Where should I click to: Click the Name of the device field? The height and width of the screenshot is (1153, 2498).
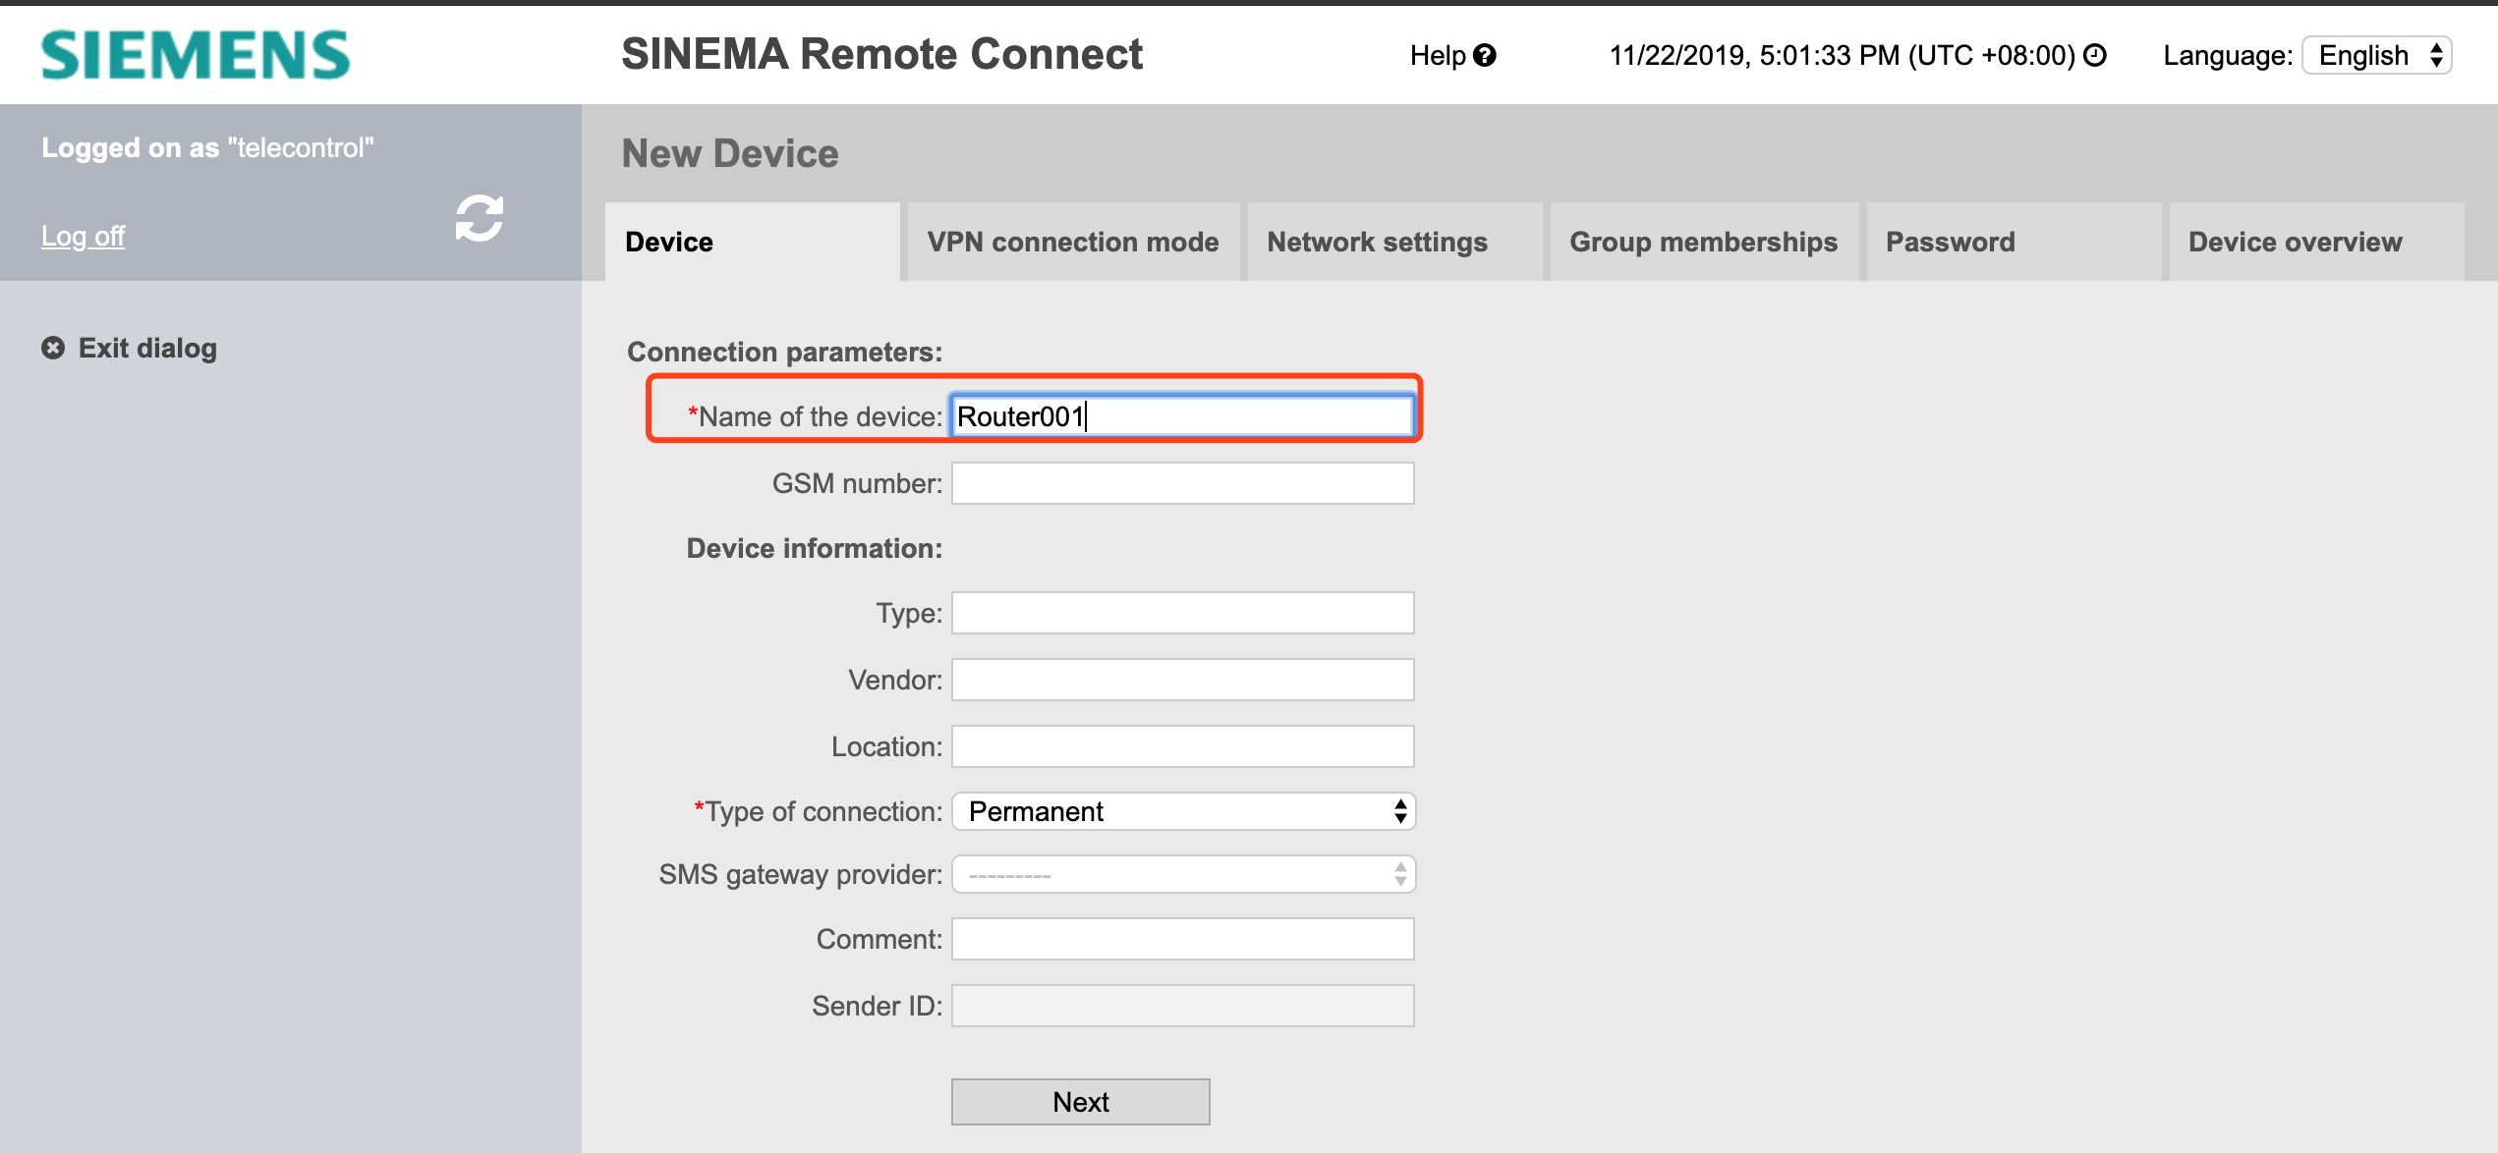1182,416
